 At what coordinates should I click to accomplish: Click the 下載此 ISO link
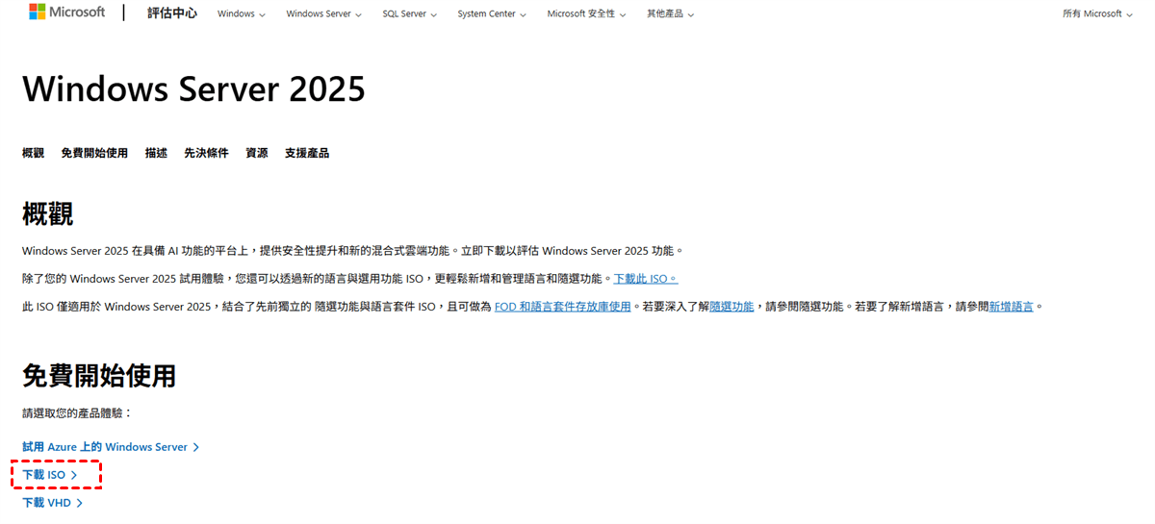click(646, 279)
